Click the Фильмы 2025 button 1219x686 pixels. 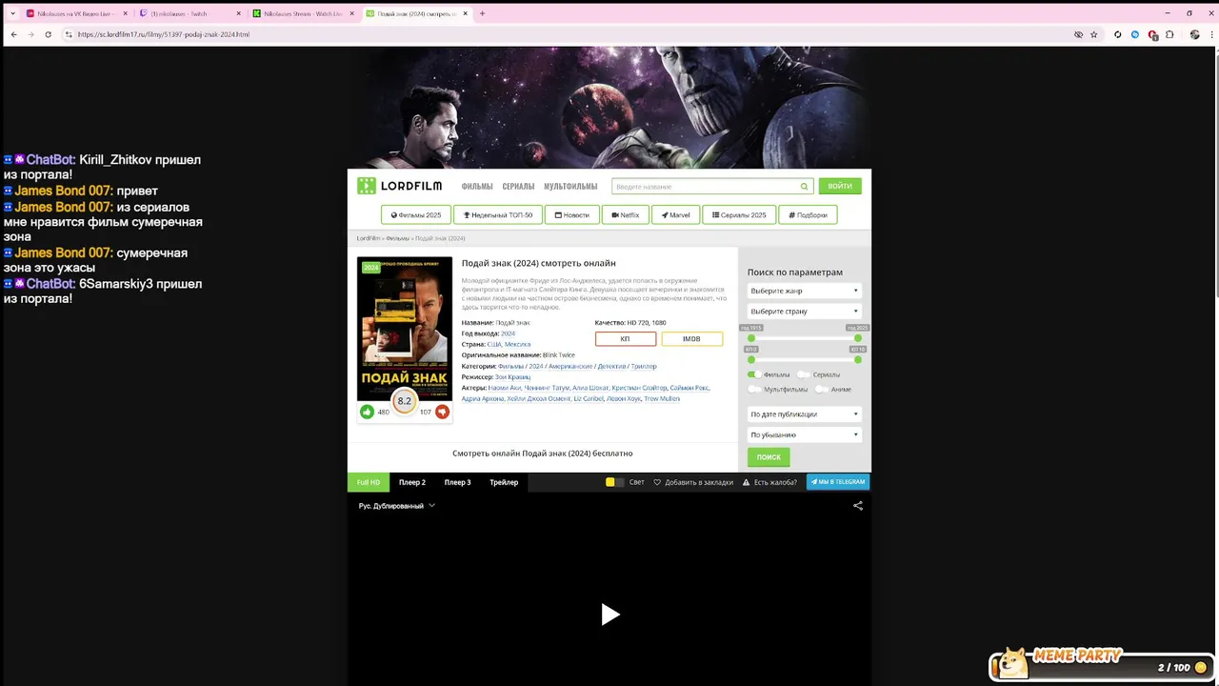click(x=416, y=214)
